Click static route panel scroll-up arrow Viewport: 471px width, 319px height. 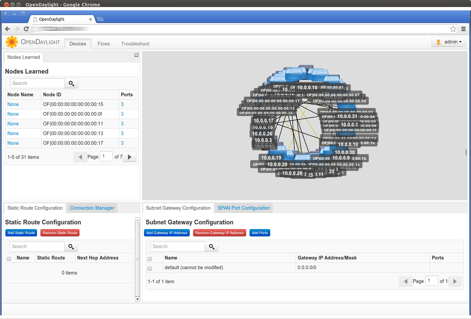(137, 220)
